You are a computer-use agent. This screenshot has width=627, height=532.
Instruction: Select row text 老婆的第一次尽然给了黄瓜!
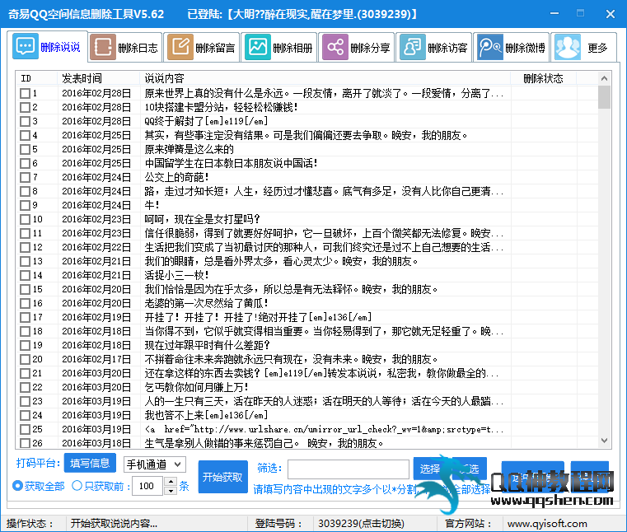[206, 303]
